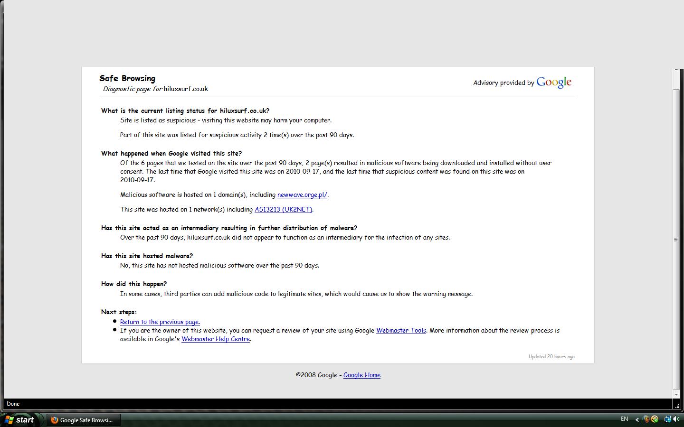Open the AS13213 (UK2NET) network link
This screenshot has width=684, height=427.
point(283,210)
